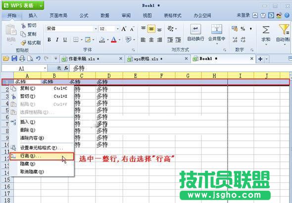This screenshot has width=292, height=203.
Task: Click the new document plus button
Action: pyautogui.click(x=260, y=59)
